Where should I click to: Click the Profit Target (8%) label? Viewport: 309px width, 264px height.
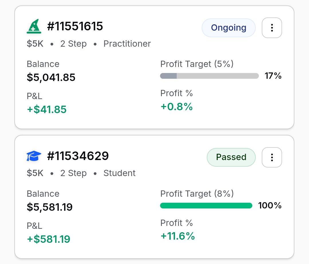(x=197, y=194)
